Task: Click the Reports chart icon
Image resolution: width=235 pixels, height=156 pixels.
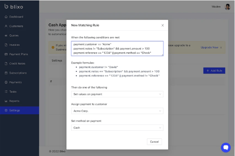Action: pos(6,101)
